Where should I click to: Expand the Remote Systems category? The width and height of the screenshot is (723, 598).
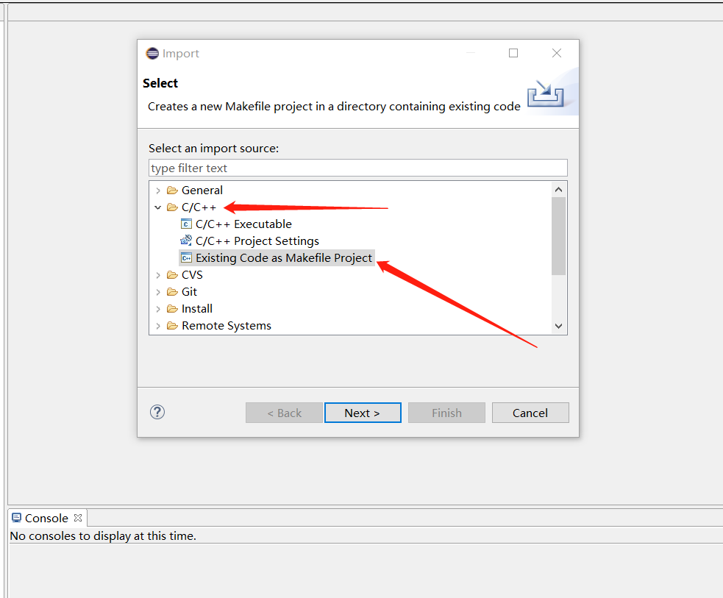pos(158,326)
